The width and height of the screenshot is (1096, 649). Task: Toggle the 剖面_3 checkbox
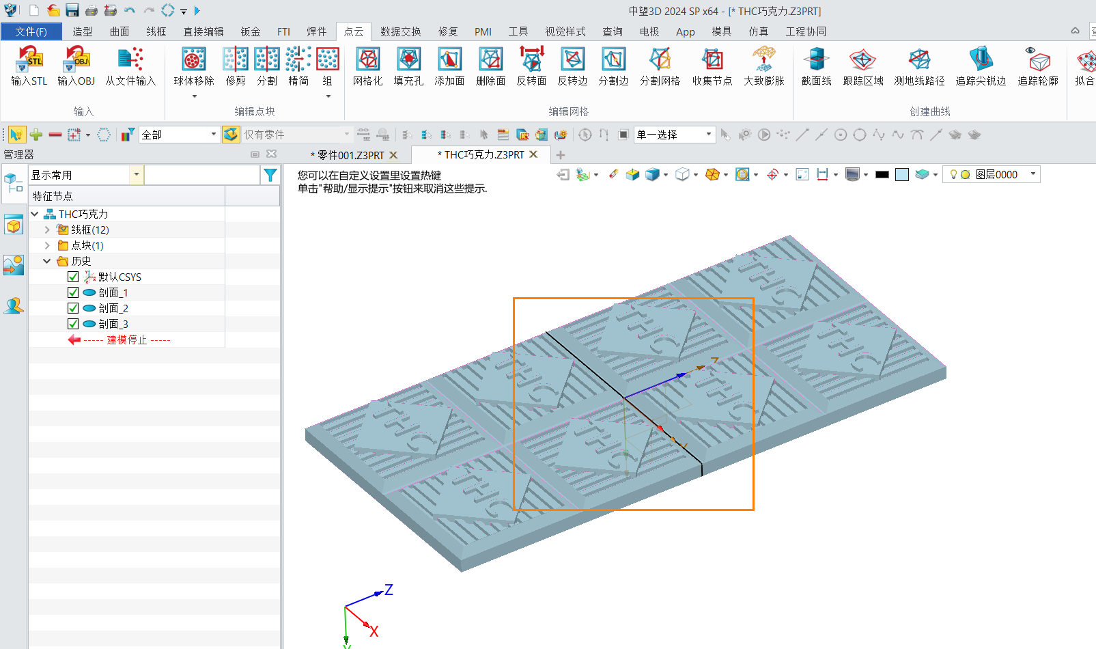[73, 324]
